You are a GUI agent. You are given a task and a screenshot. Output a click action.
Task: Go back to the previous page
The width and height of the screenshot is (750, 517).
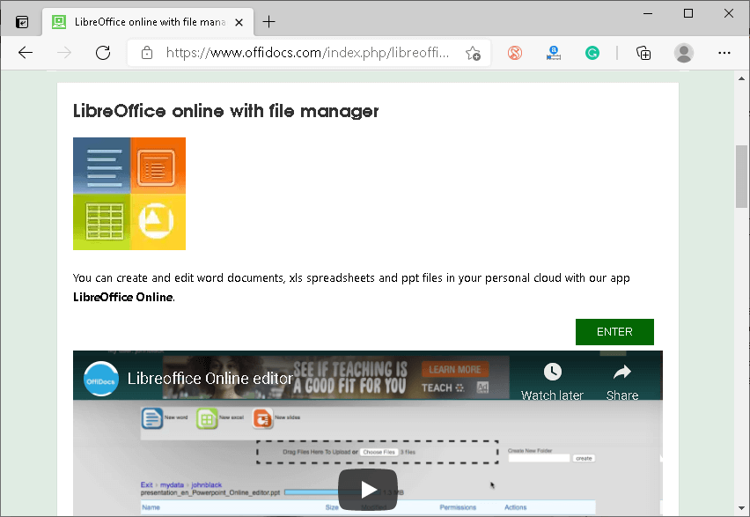(x=26, y=53)
